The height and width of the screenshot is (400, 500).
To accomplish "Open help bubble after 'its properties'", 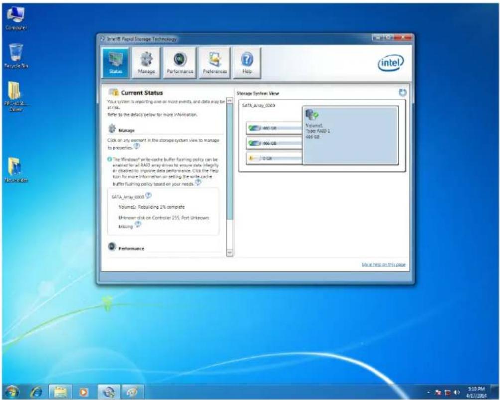I will (137, 146).
